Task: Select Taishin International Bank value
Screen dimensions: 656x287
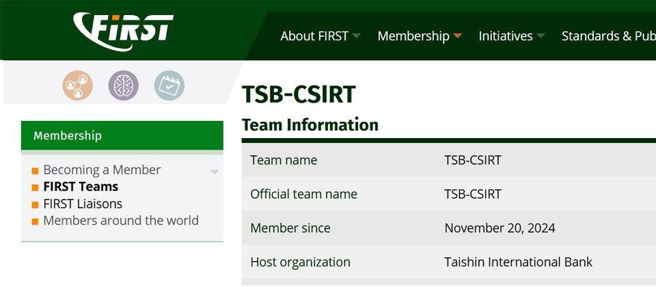Action: click(519, 262)
